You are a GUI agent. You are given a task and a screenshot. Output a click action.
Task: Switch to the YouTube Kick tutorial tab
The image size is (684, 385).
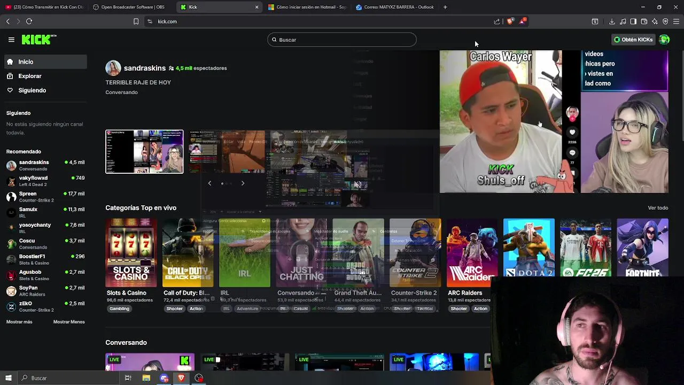coord(44,7)
